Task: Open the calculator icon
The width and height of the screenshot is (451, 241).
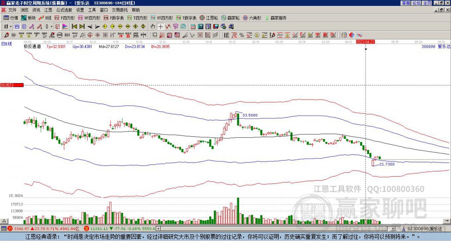Action: 200,27
